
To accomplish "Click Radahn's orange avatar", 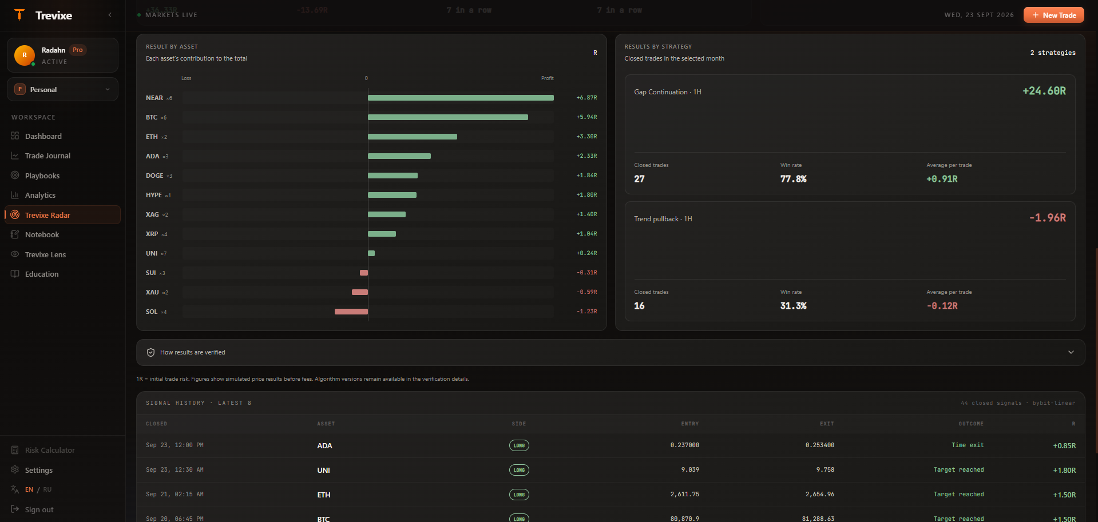I will click(25, 55).
